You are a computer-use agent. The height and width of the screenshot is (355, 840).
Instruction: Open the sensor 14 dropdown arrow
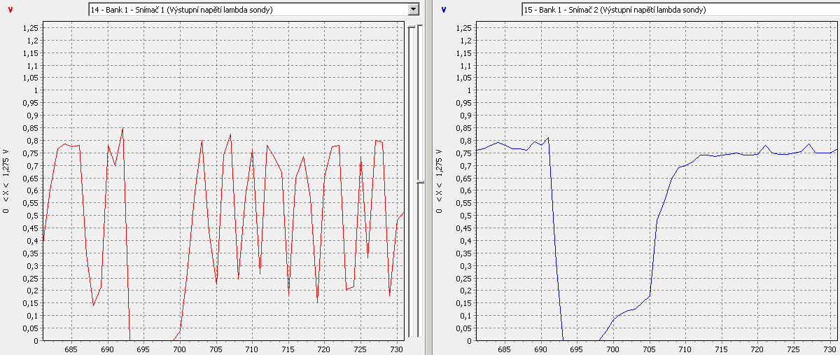point(413,9)
